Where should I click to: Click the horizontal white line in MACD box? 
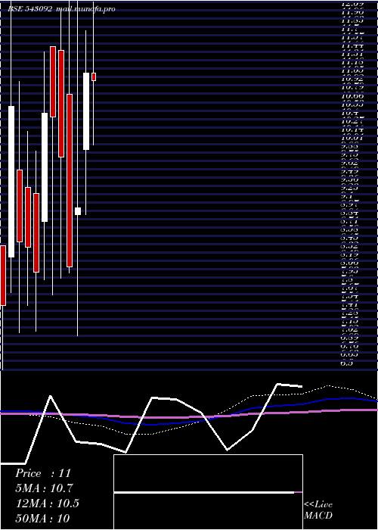[204, 492]
